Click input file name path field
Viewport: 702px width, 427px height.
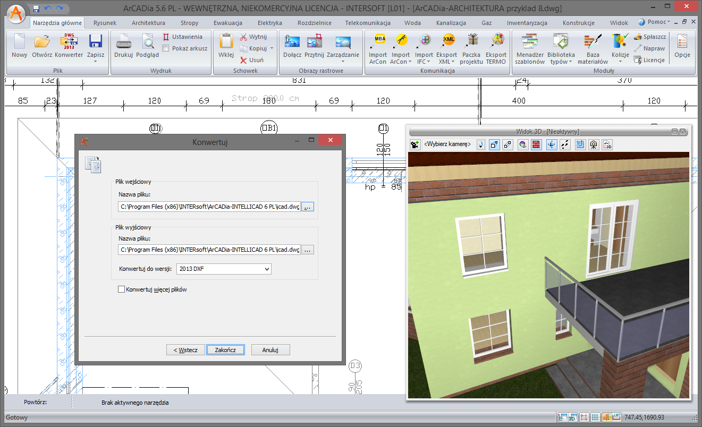pyautogui.click(x=209, y=206)
